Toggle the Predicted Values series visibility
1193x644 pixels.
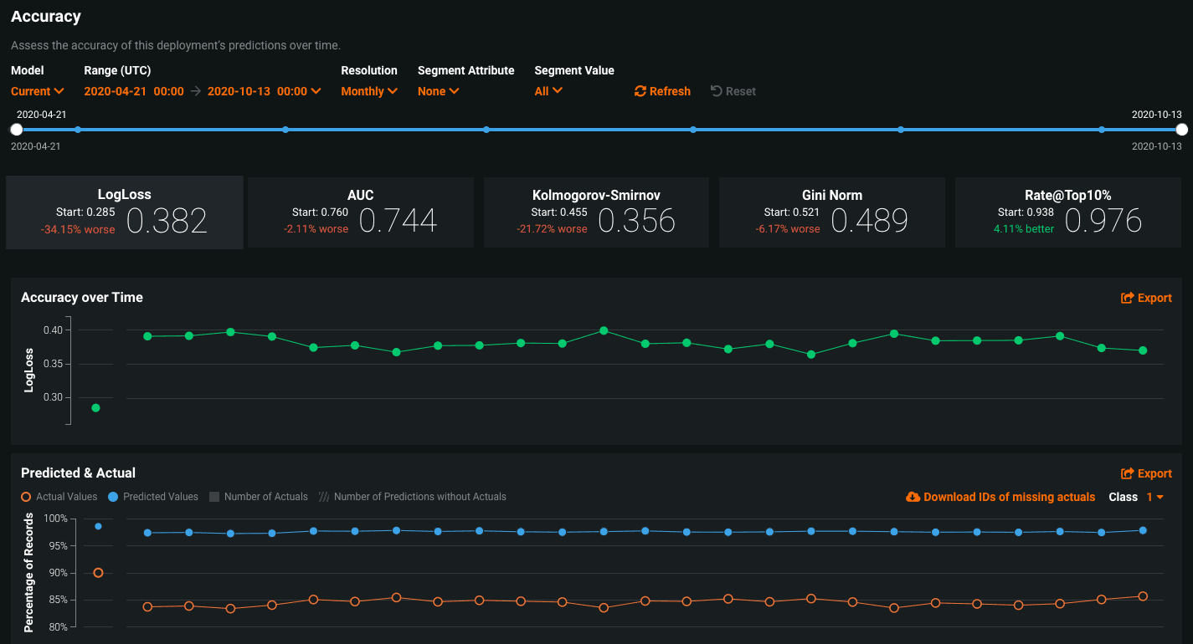pos(114,496)
